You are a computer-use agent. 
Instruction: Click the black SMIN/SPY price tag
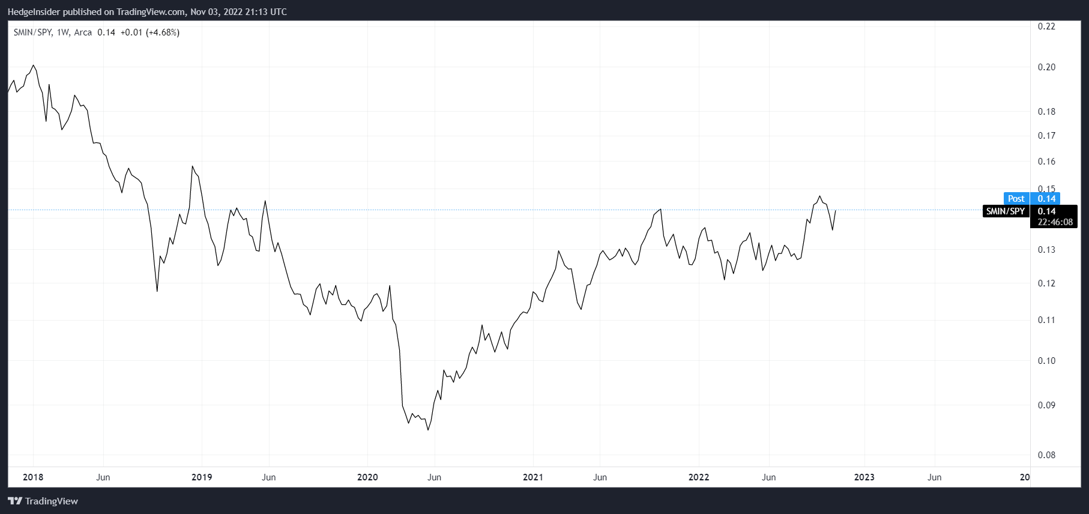click(1006, 211)
